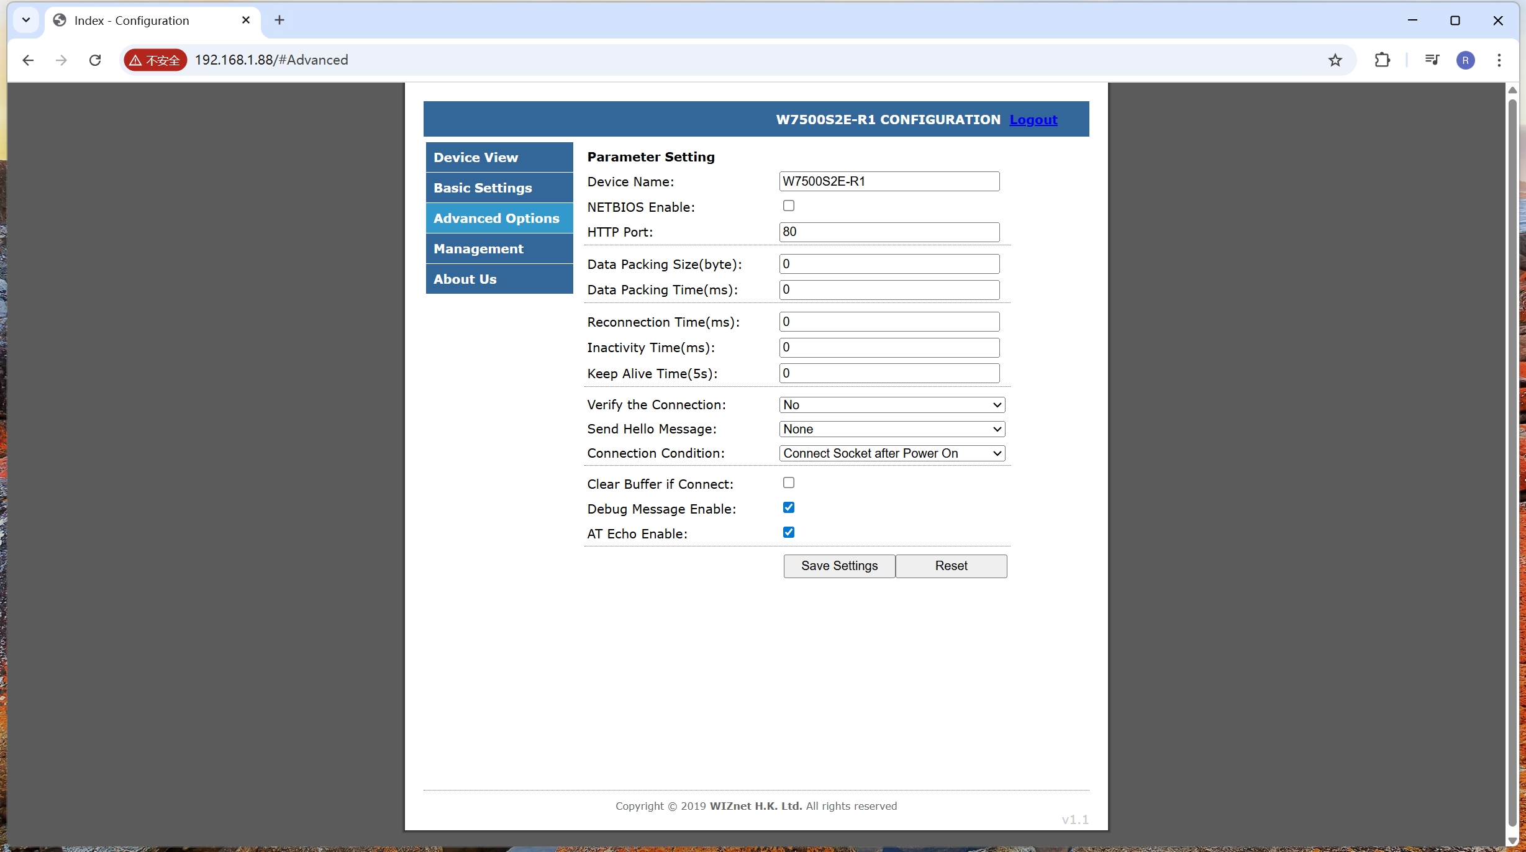Toggle Clear Buffer if Connect checkbox
Viewport: 1526px width, 852px height.
pos(788,483)
